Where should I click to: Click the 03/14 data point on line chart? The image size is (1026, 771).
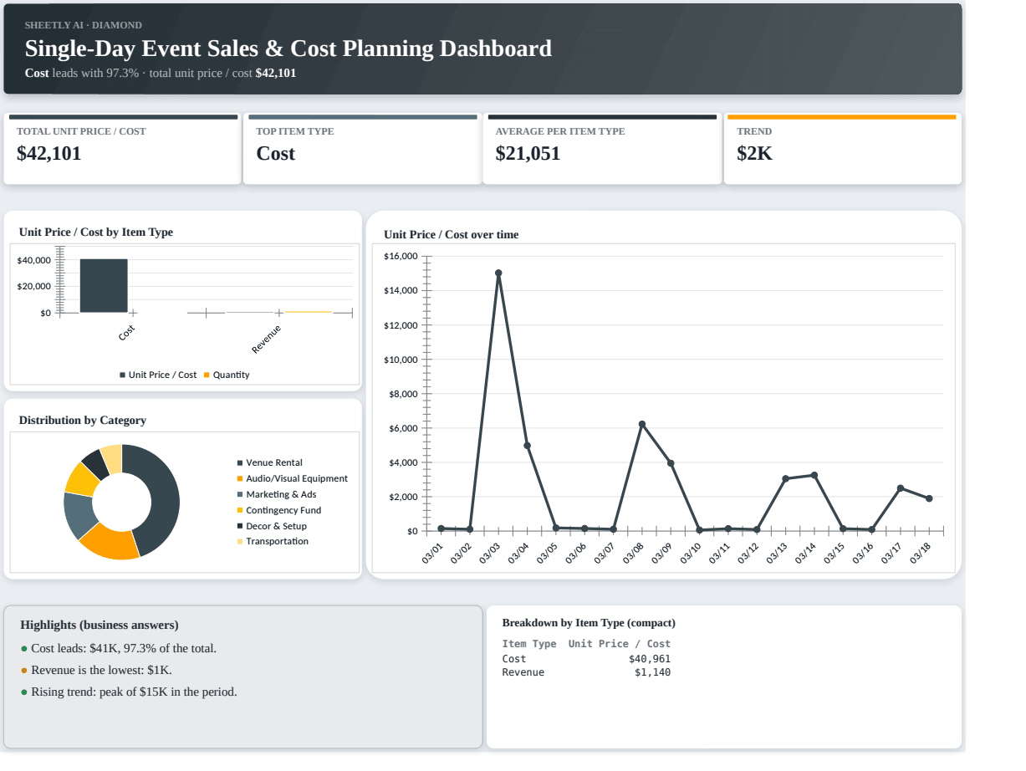click(814, 475)
